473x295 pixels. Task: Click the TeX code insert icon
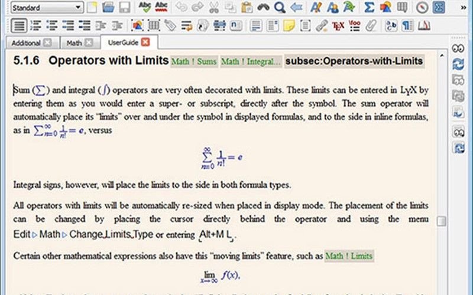[338, 26]
